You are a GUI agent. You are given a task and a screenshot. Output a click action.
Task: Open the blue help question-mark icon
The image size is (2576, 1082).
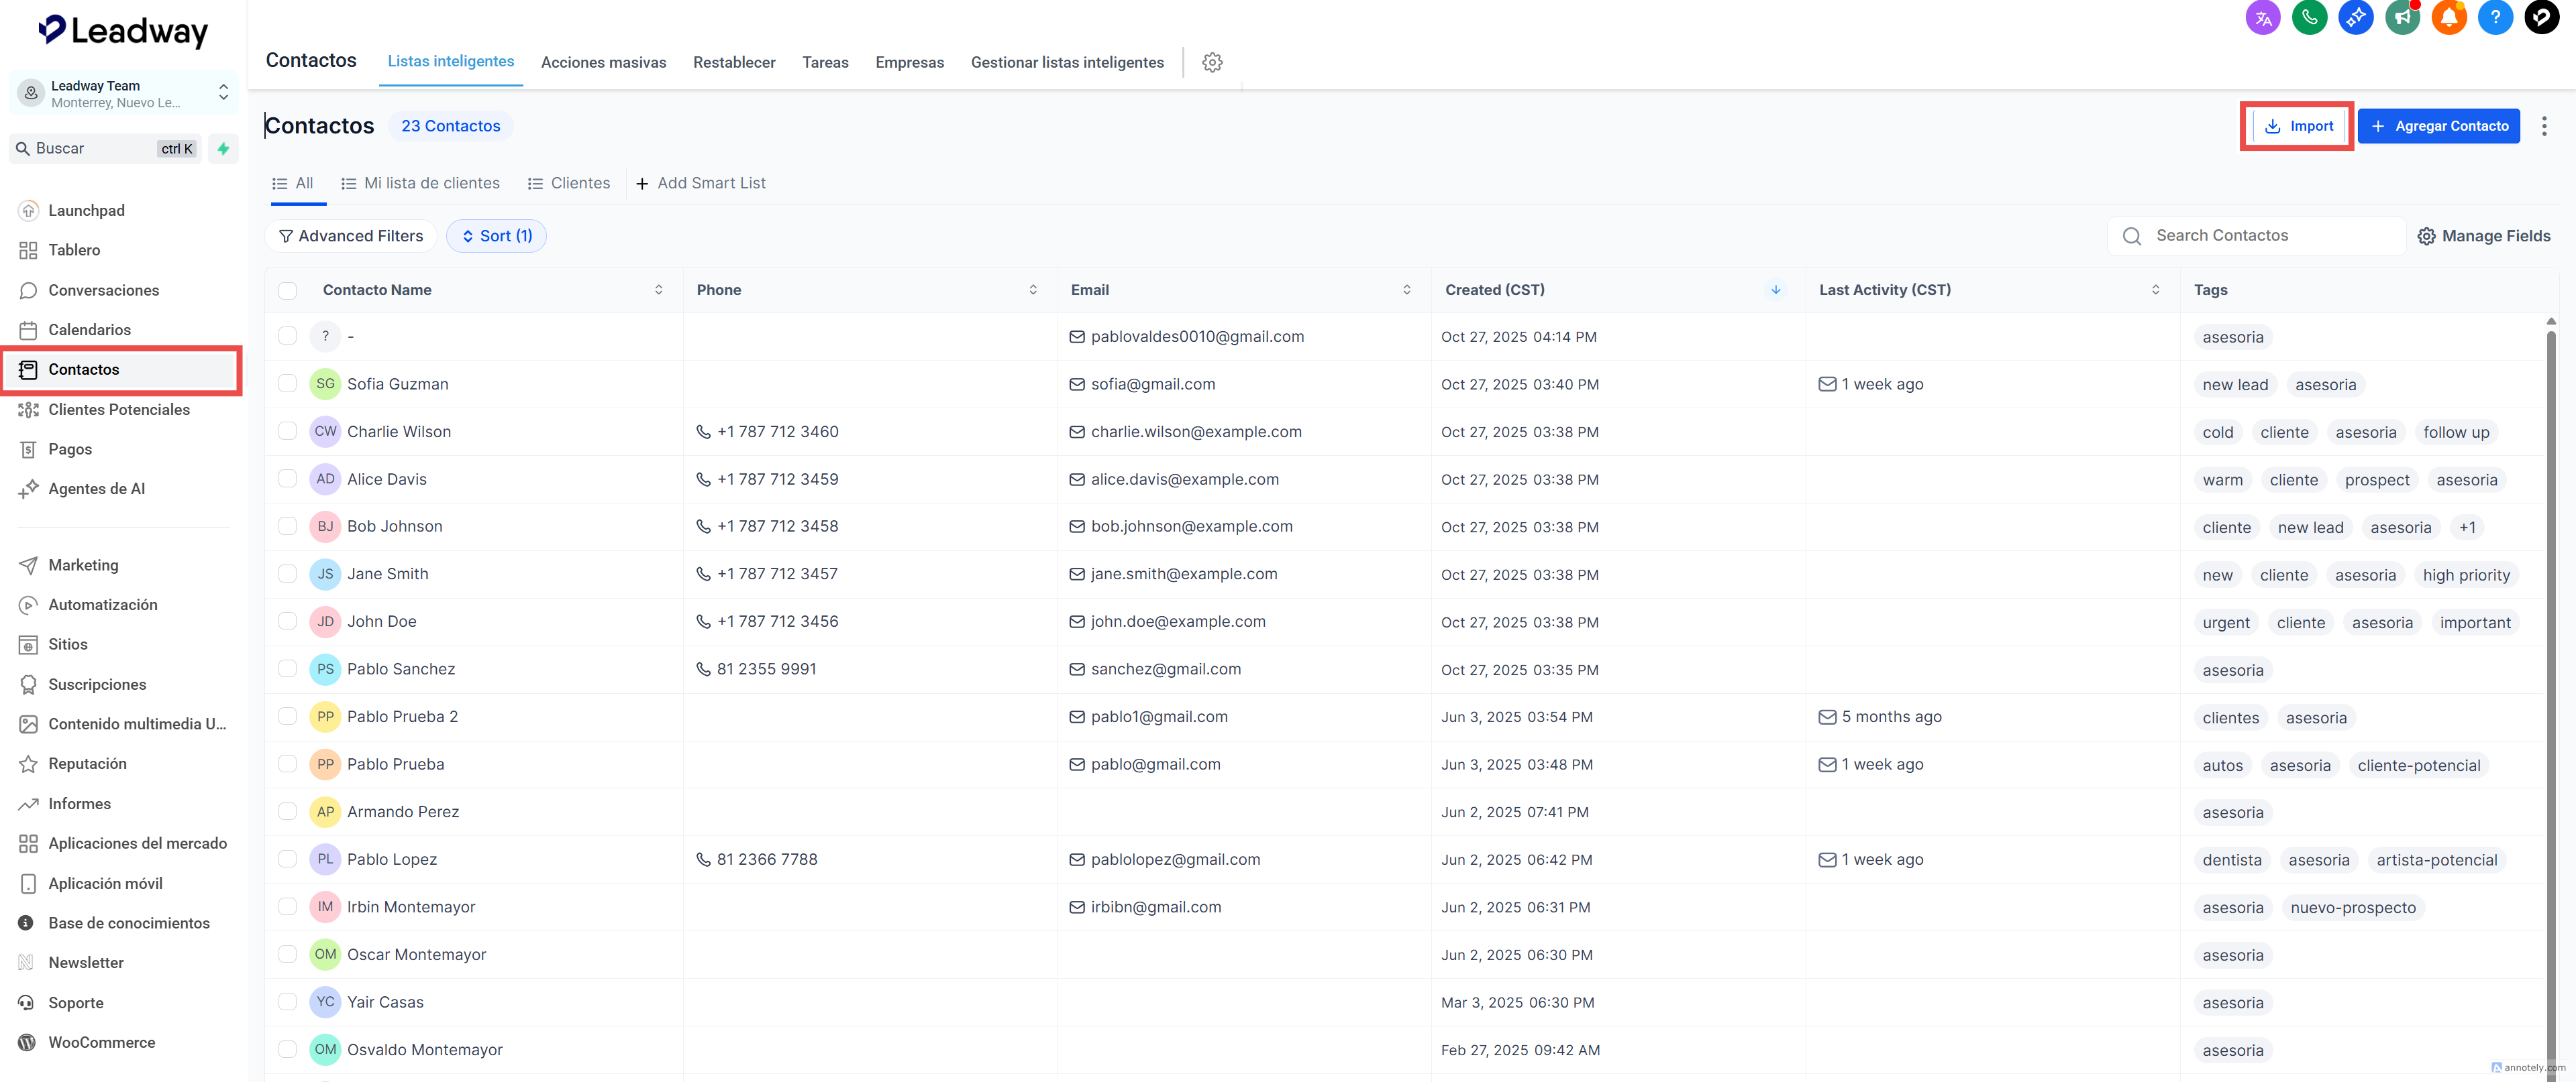coord(2495,17)
